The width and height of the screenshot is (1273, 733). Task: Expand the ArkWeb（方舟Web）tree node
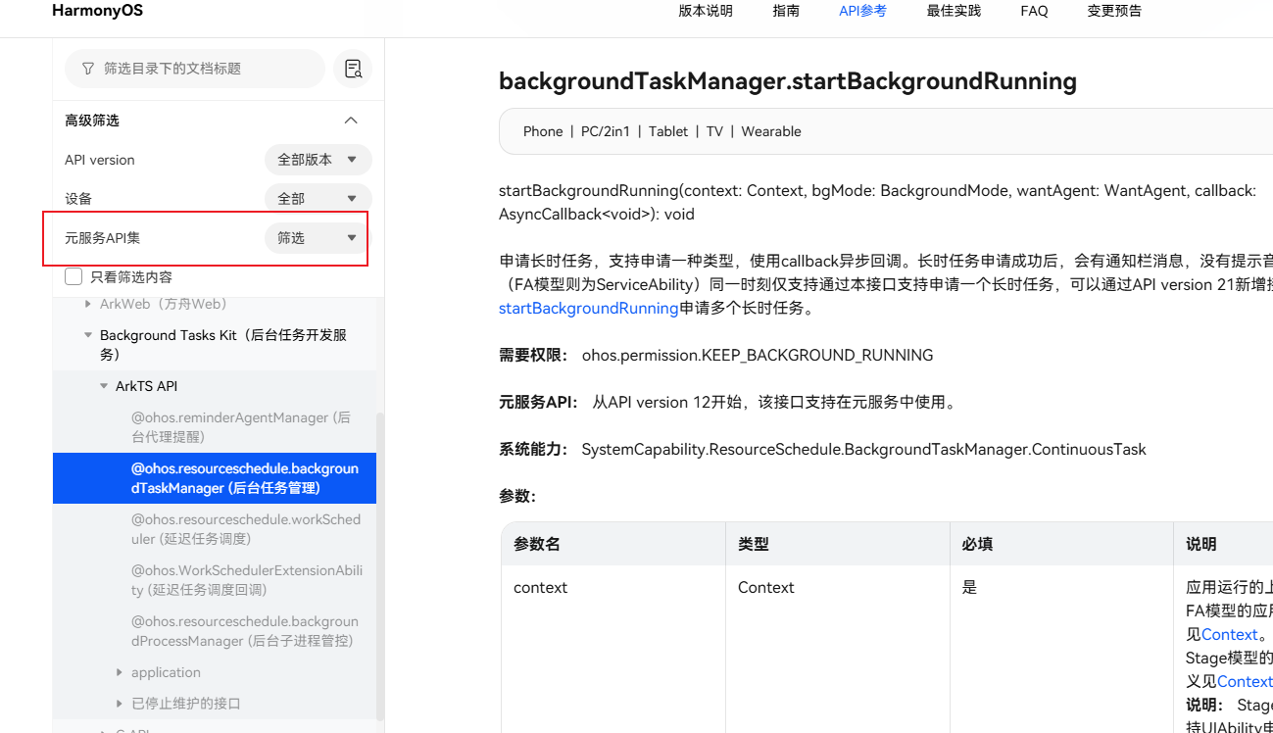(x=89, y=305)
